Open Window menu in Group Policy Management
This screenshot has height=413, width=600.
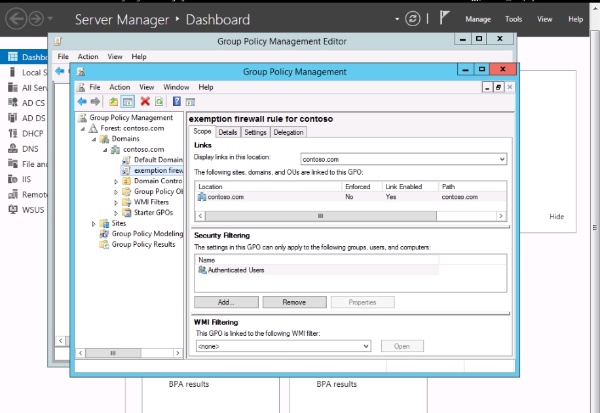tap(176, 87)
